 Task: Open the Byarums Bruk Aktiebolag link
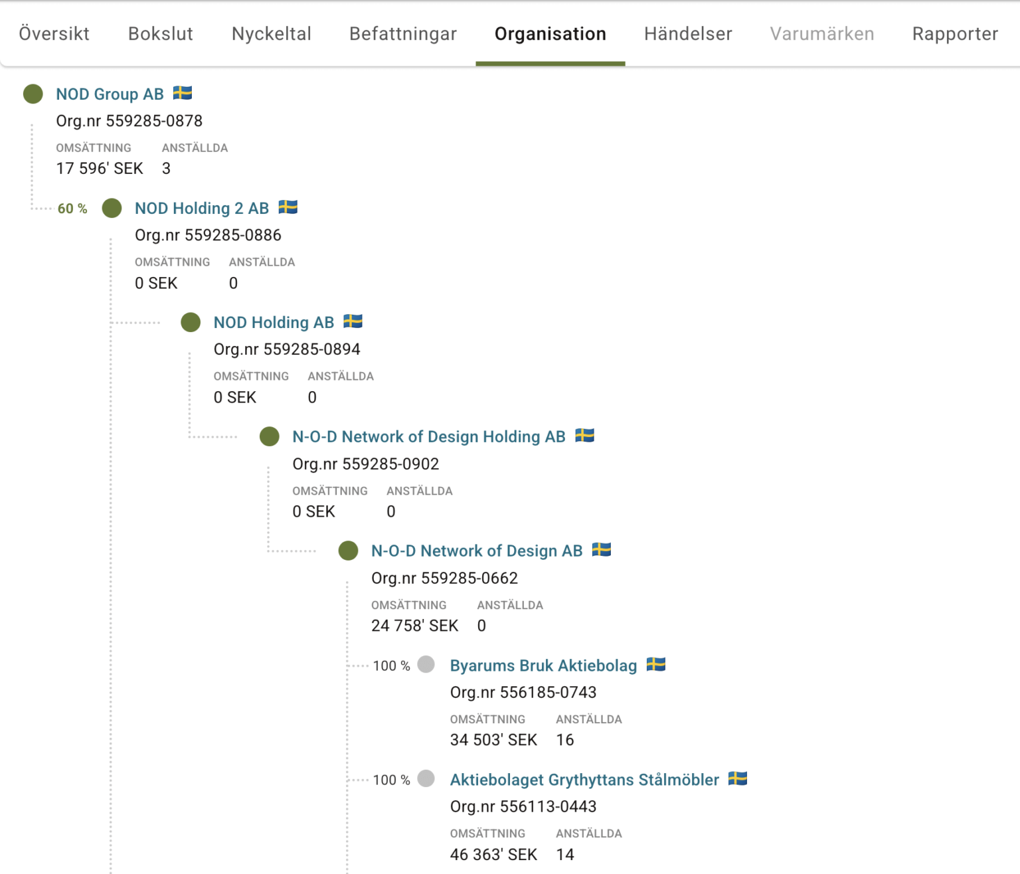pos(543,665)
